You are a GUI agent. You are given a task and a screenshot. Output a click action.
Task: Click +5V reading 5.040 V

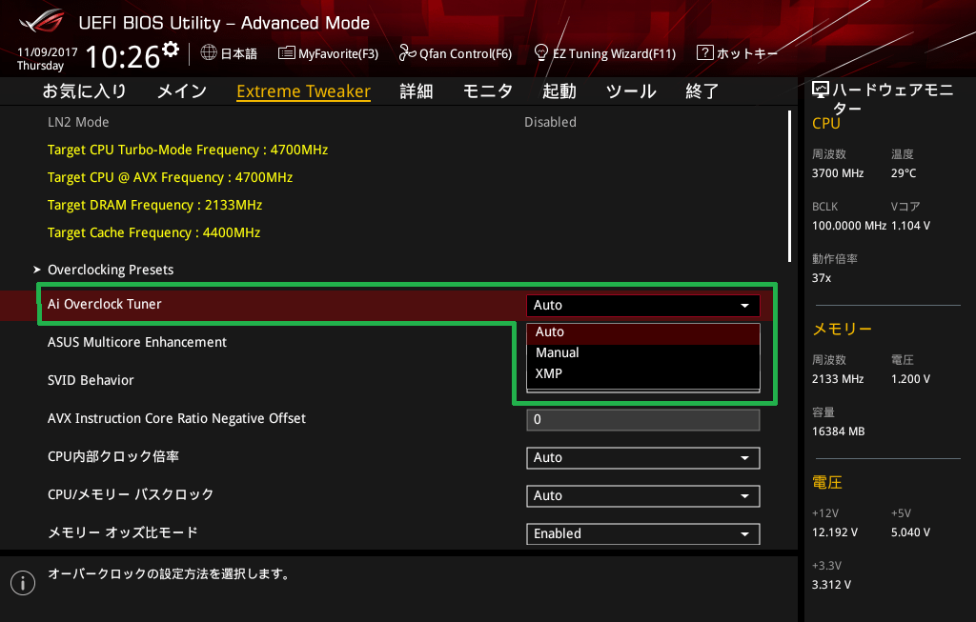[x=910, y=532]
